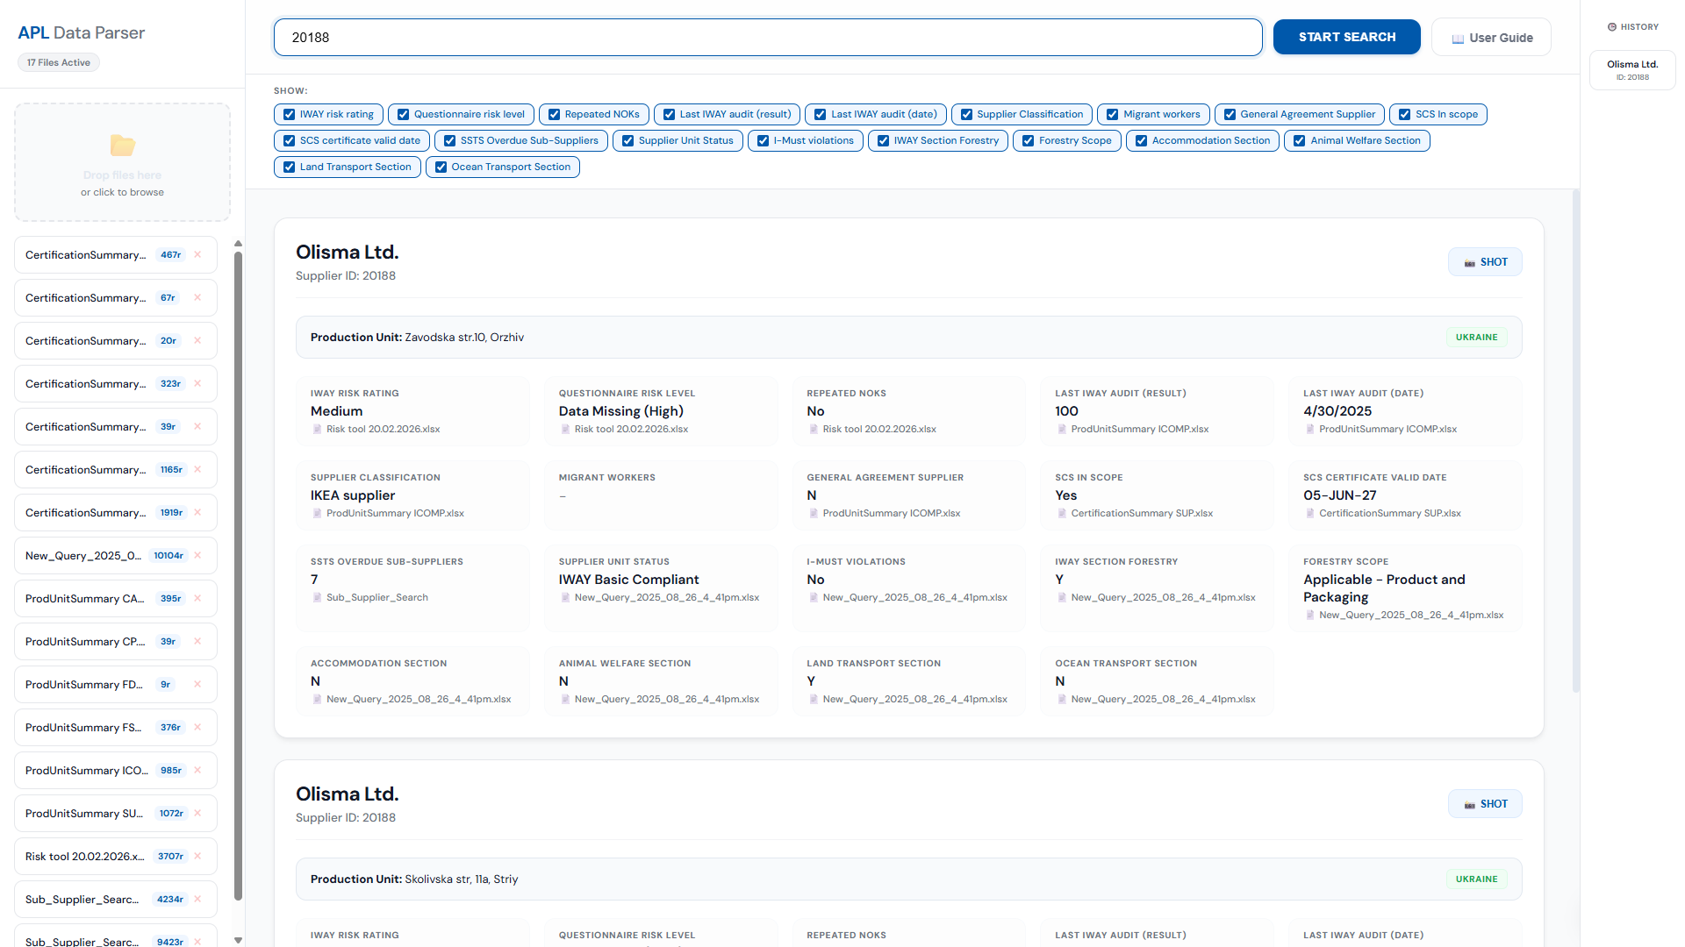Disable General Agreement Supplier filter
Viewport: 1685px width, 947px height.
click(1230, 115)
